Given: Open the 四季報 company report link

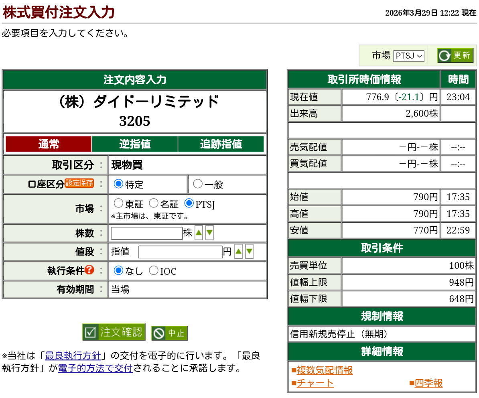Looking at the screenshot, I should click(x=429, y=383).
